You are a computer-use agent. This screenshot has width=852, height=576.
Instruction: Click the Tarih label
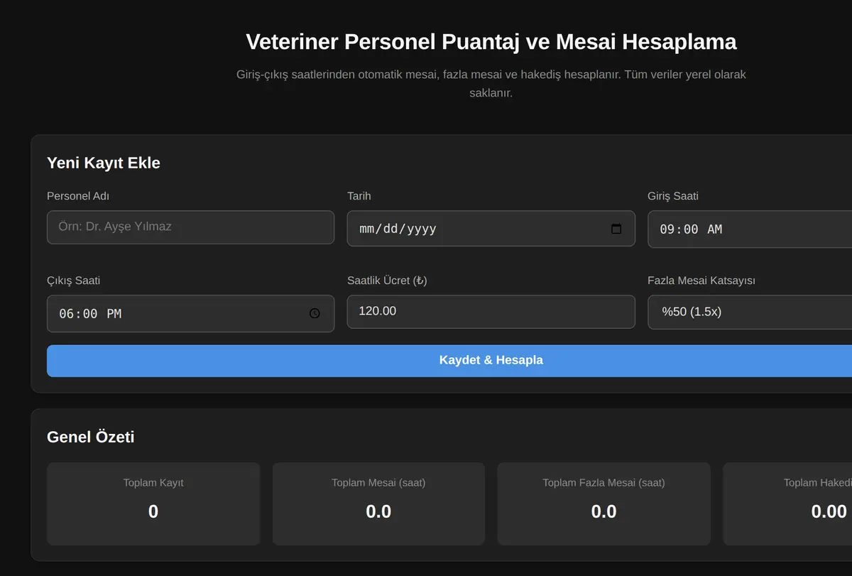click(359, 196)
